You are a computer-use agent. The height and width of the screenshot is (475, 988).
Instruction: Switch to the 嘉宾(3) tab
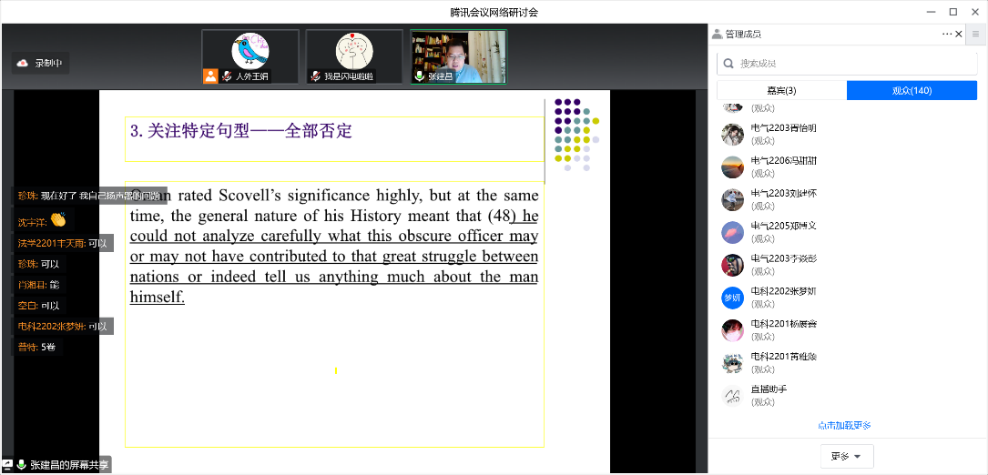[780, 90]
